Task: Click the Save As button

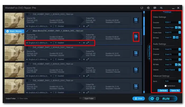Action: (x=175, y=90)
